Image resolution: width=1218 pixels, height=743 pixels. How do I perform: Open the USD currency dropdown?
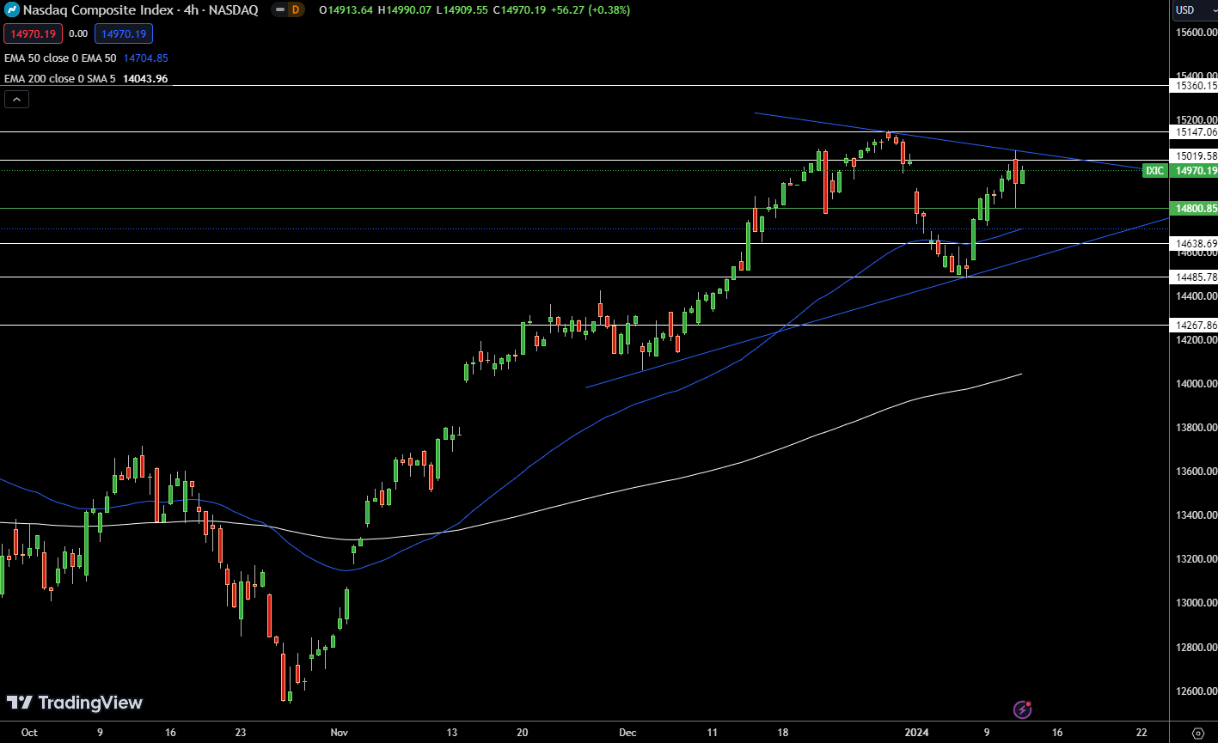click(1196, 10)
